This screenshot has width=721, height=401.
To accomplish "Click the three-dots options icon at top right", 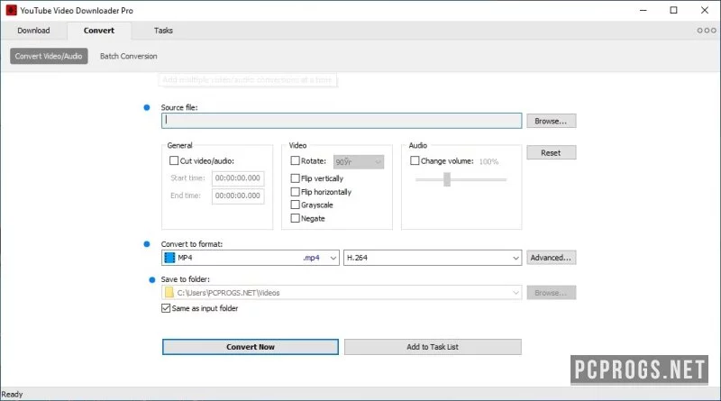I will pos(707,31).
